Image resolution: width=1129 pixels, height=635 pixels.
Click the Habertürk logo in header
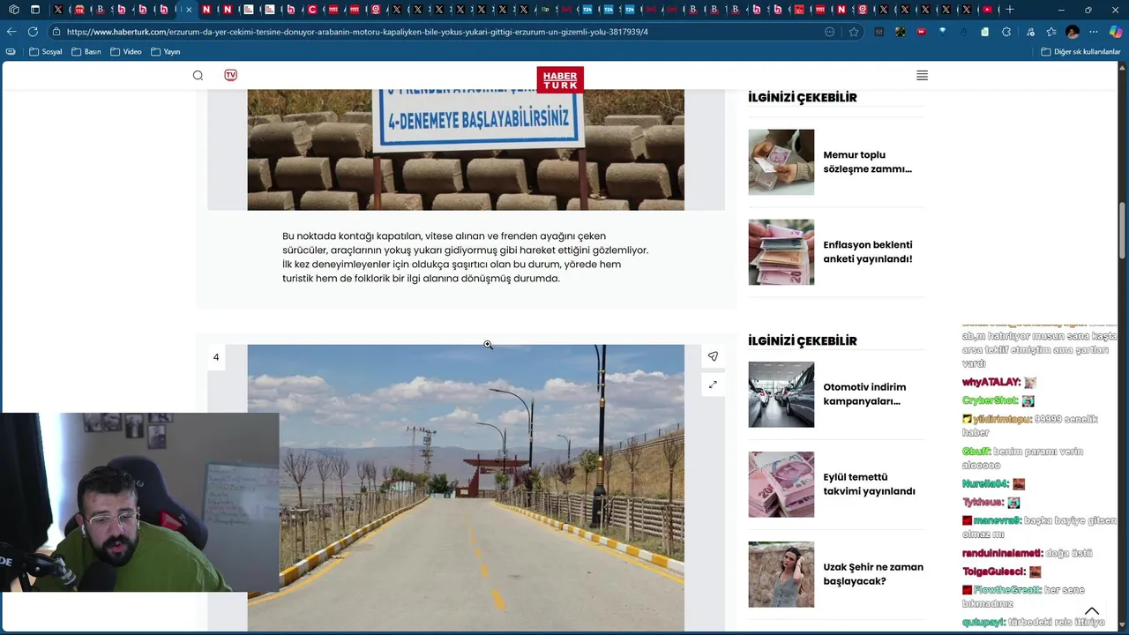click(x=560, y=79)
